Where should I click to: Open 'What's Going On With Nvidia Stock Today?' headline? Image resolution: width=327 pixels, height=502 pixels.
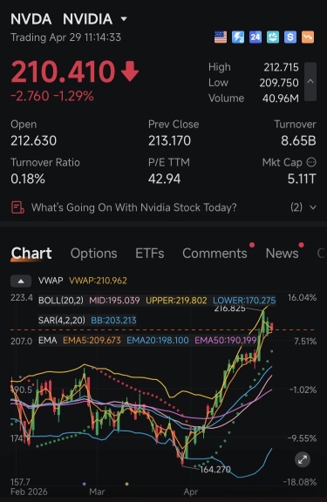click(x=134, y=207)
